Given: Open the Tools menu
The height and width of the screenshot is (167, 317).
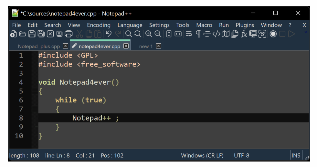Looking at the screenshot, I should click(183, 25).
